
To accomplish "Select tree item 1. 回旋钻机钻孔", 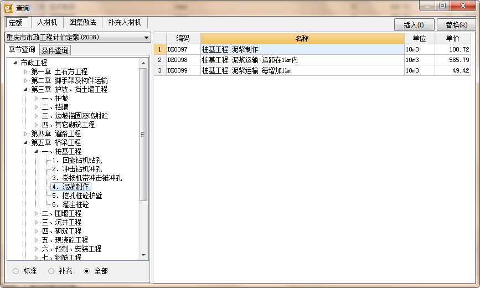I will (77, 160).
